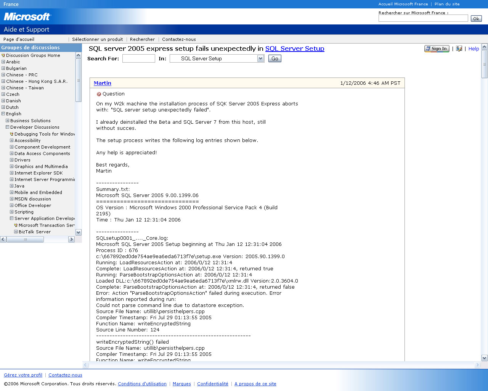The width and height of the screenshot is (488, 391).
Task: Collapse the Server Application Developer node
Action: [11, 218]
